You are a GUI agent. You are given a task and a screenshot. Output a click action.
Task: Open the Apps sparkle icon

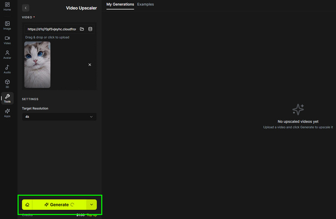click(7, 113)
